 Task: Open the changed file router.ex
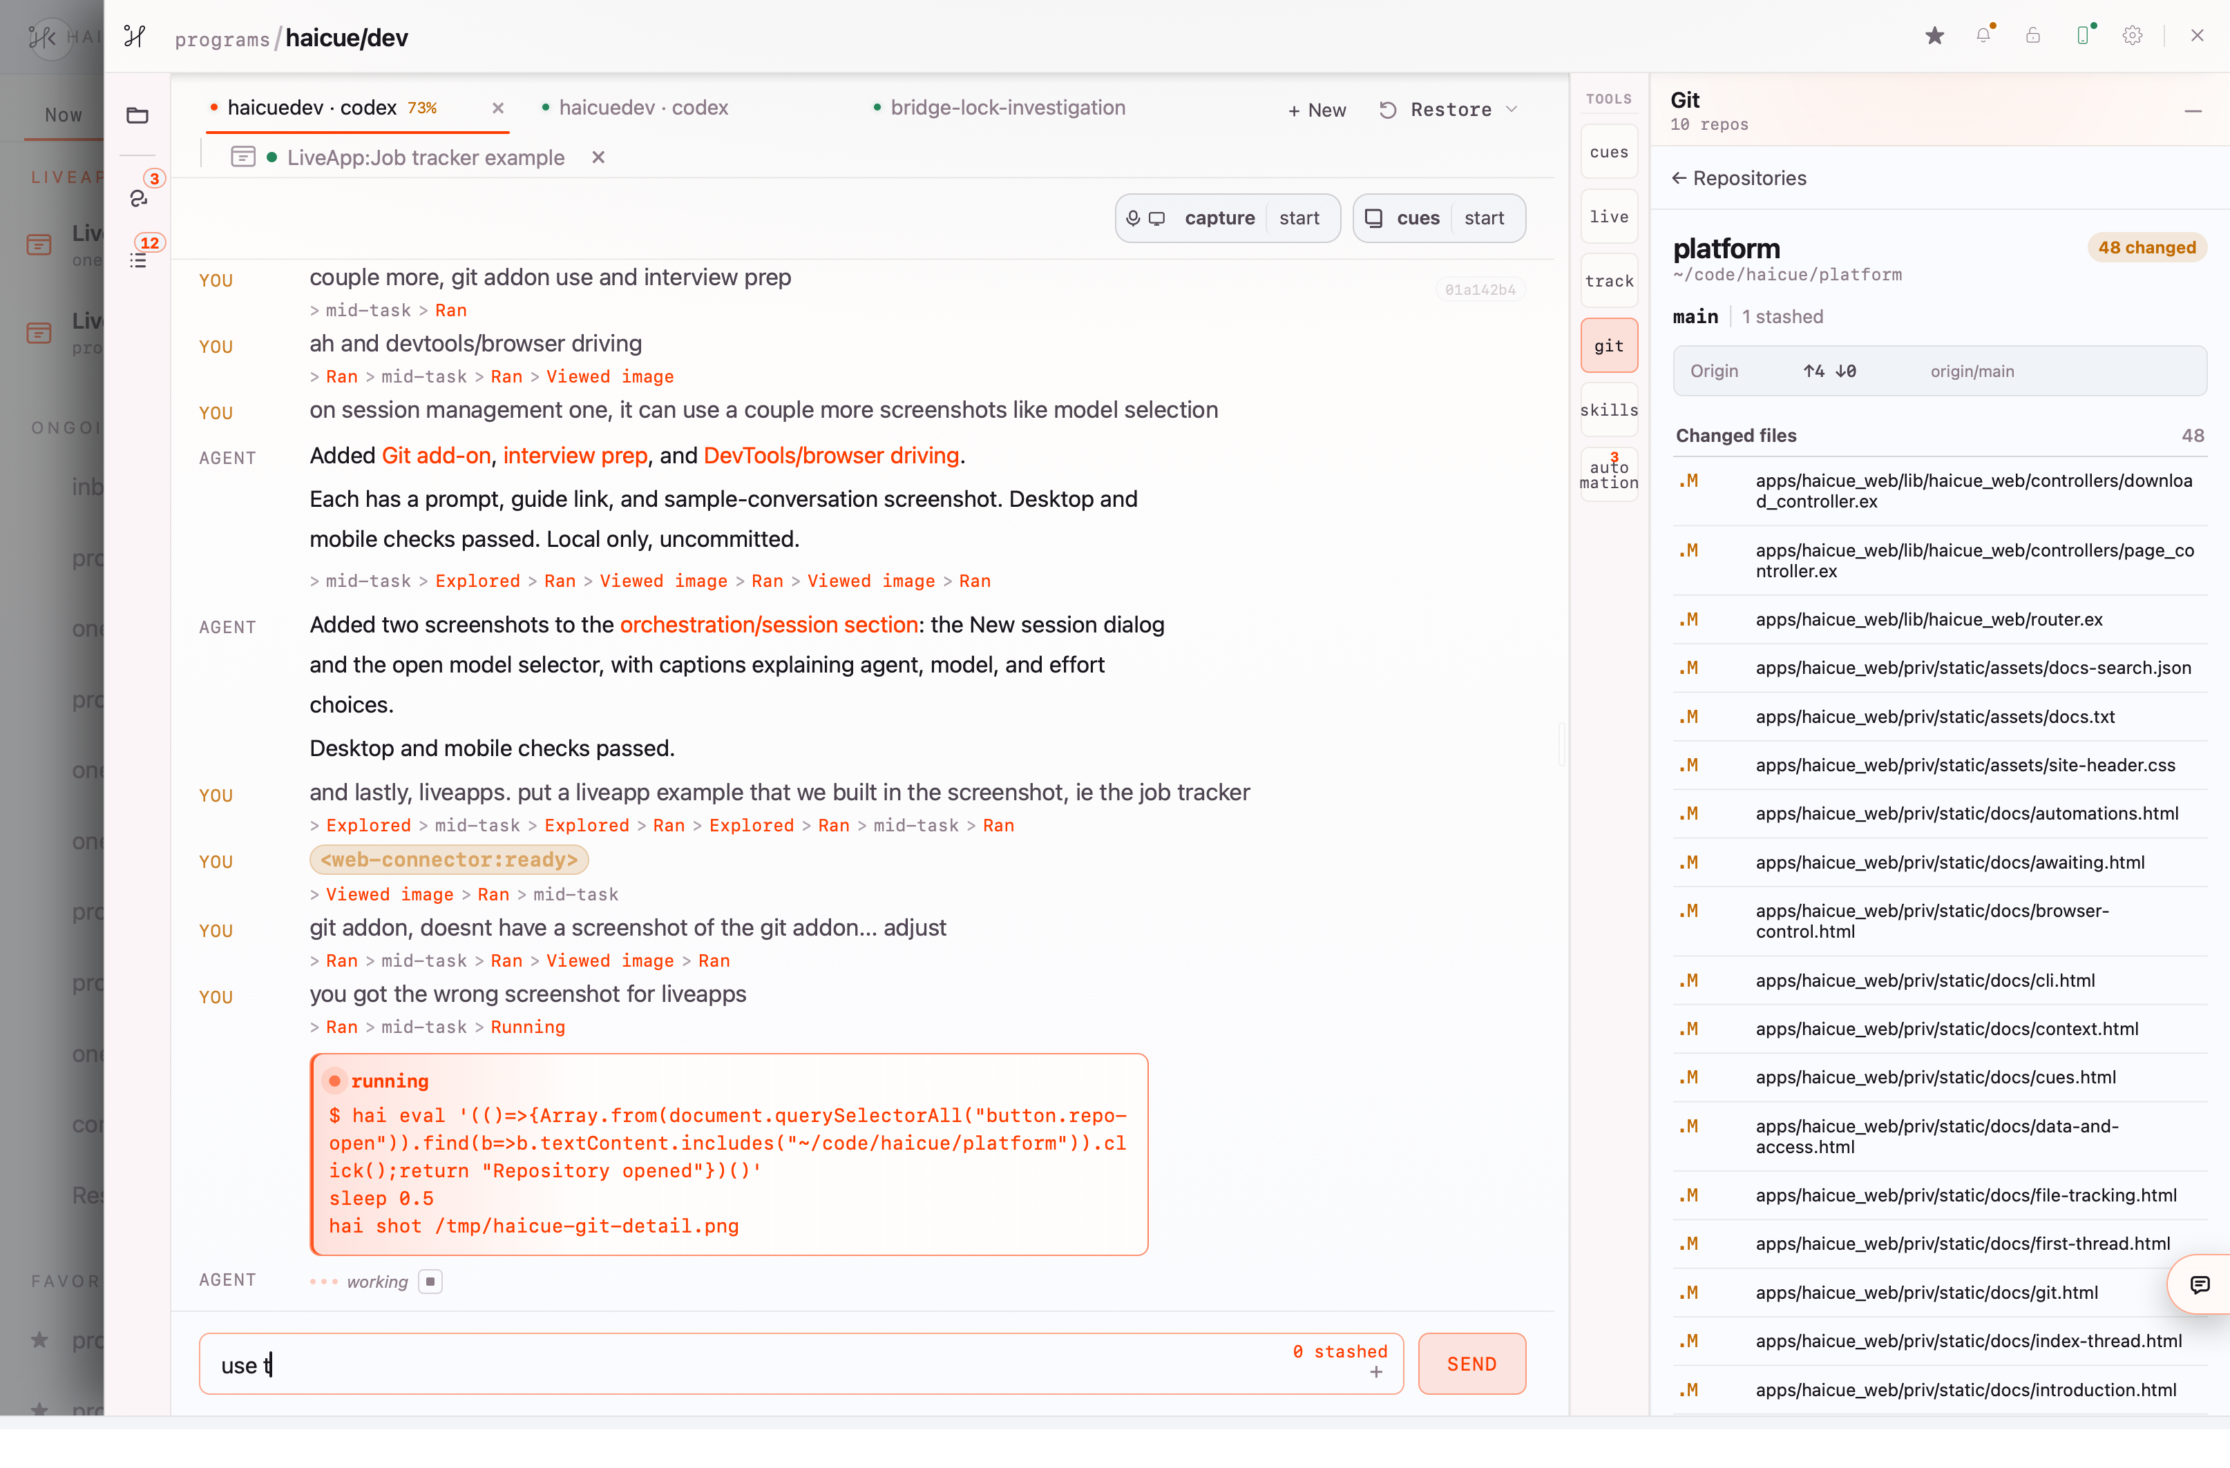[x=1938, y=619]
